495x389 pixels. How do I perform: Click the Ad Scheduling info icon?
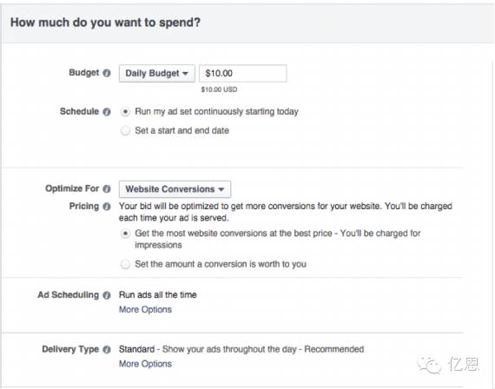(107, 295)
